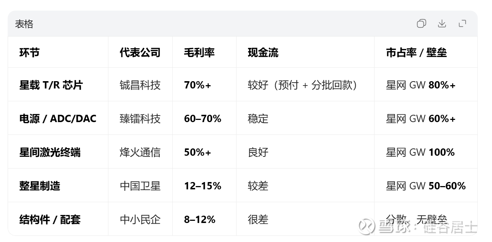Click the 现金流 column header
Viewport: 492px width, 242px height.
coord(263,53)
